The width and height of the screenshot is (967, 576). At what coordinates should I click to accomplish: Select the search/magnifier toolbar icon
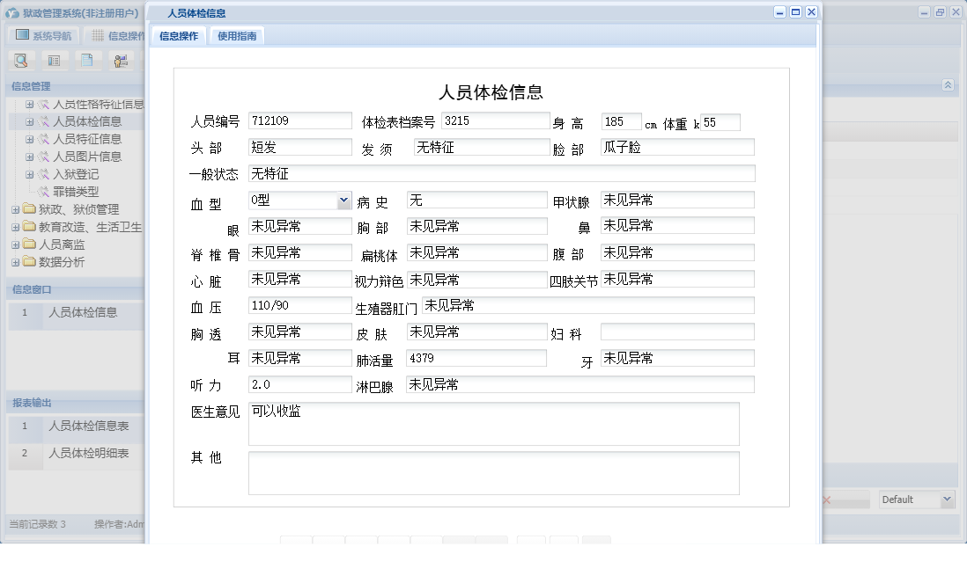21,61
